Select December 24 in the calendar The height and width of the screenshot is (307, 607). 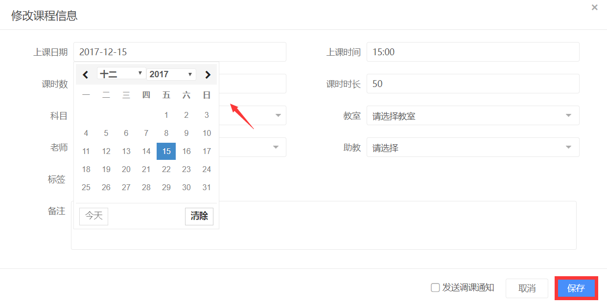click(207, 170)
